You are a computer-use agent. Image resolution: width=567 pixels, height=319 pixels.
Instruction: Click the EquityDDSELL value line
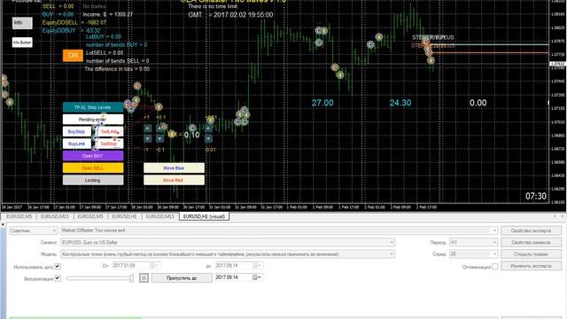[x=74, y=22]
